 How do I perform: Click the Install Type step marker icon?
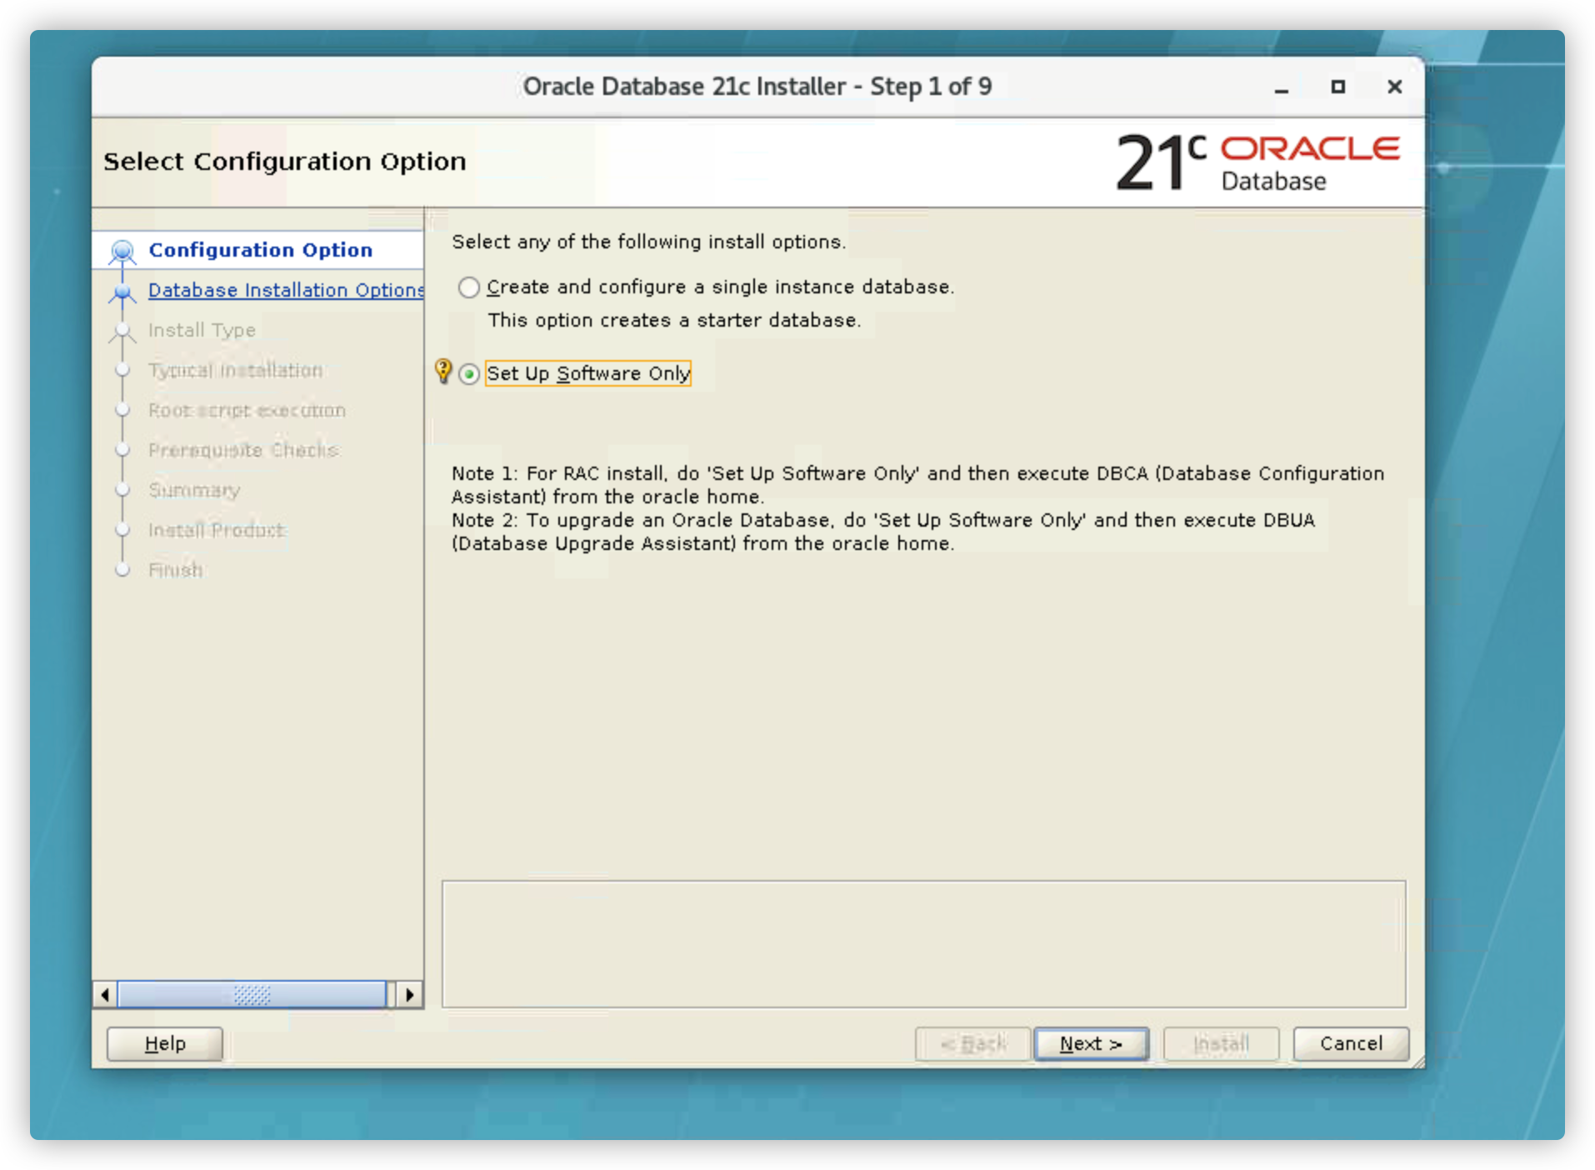point(122,332)
